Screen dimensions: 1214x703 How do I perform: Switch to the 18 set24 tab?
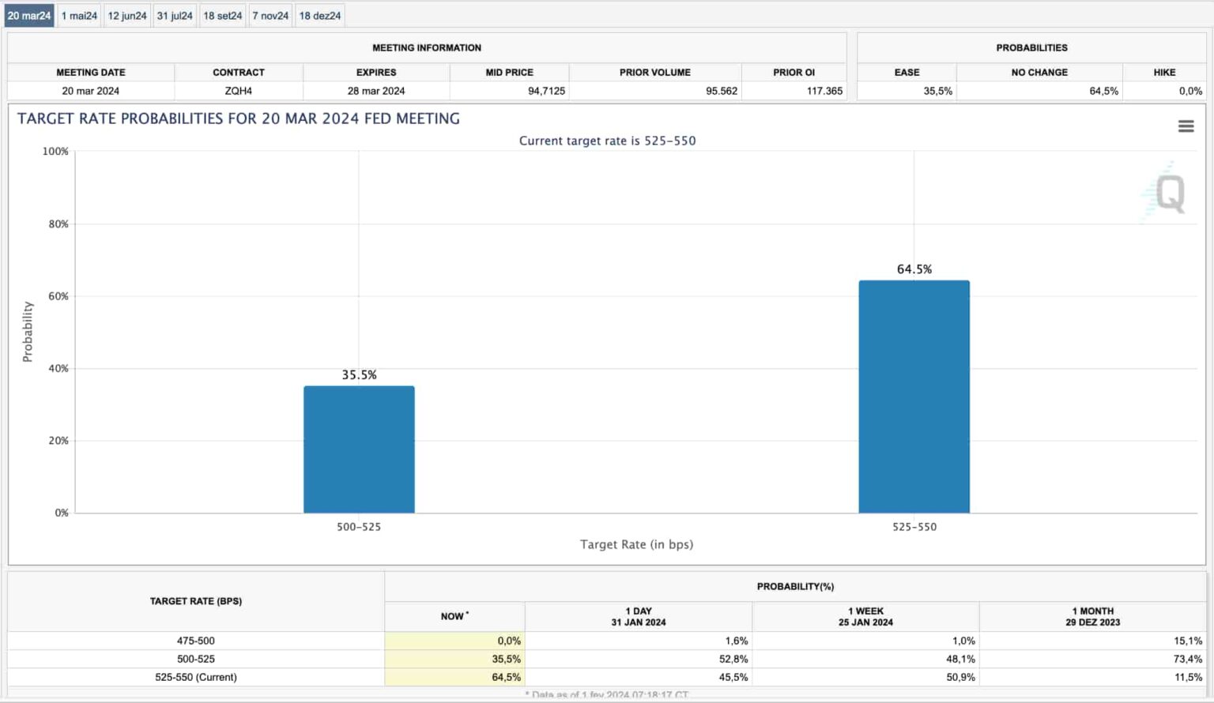(221, 14)
